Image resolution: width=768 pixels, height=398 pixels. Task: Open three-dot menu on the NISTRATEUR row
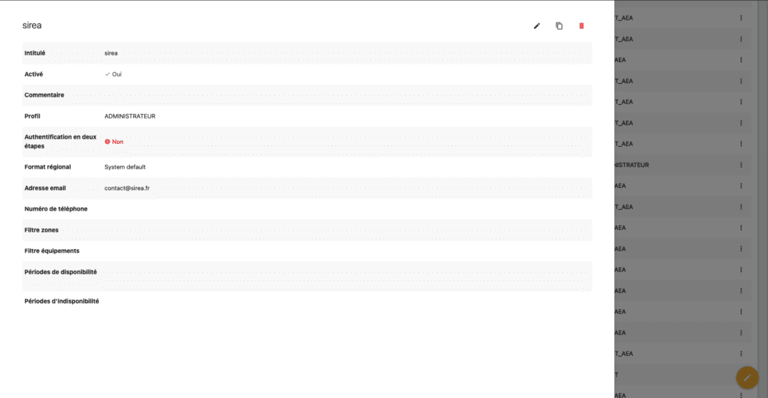click(741, 165)
